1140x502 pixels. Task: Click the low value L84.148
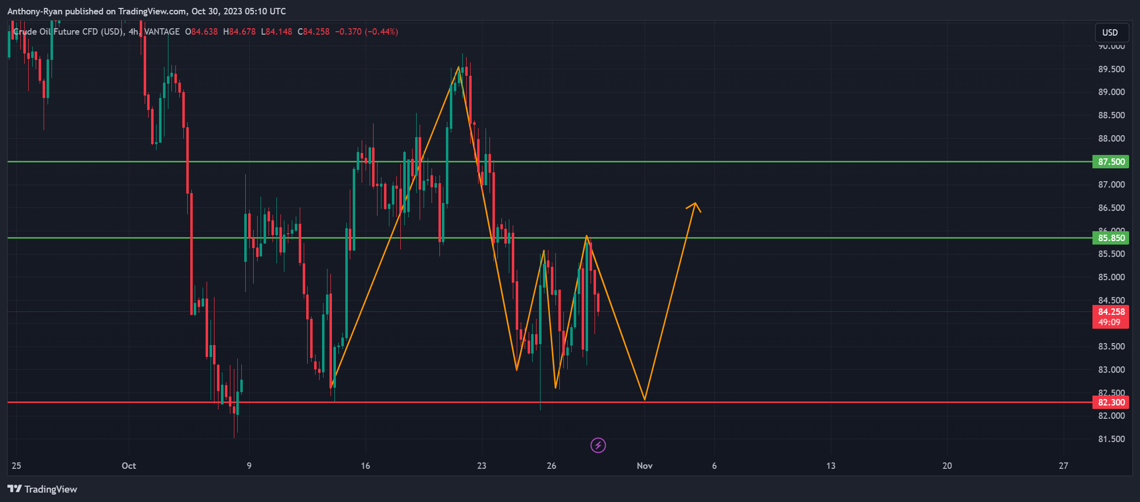[276, 32]
